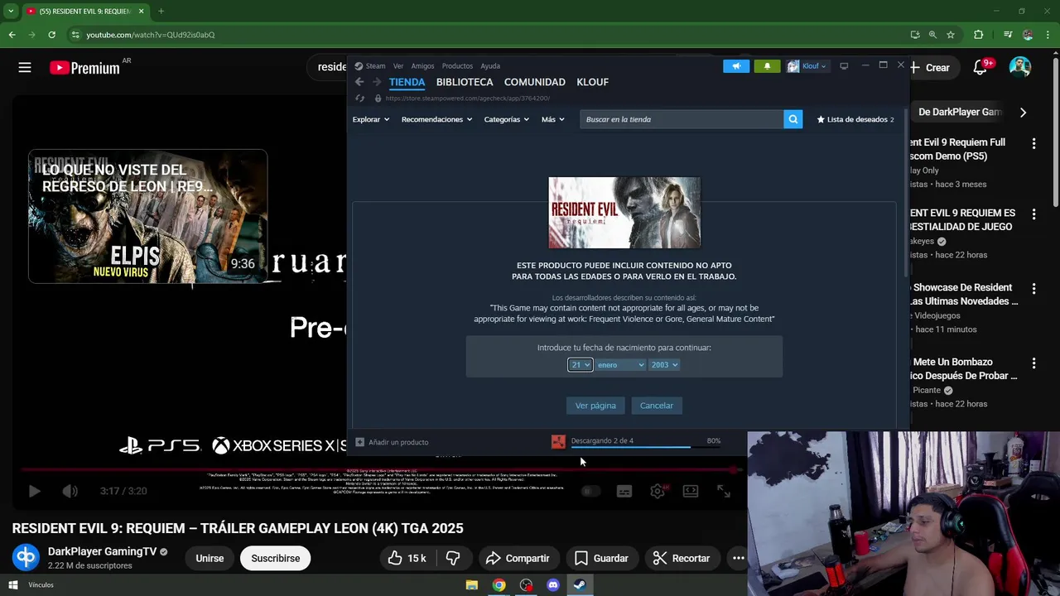This screenshot has height=596, width=1060.
Task: Click Crear button on YouTube
Action: coord(931,68)
